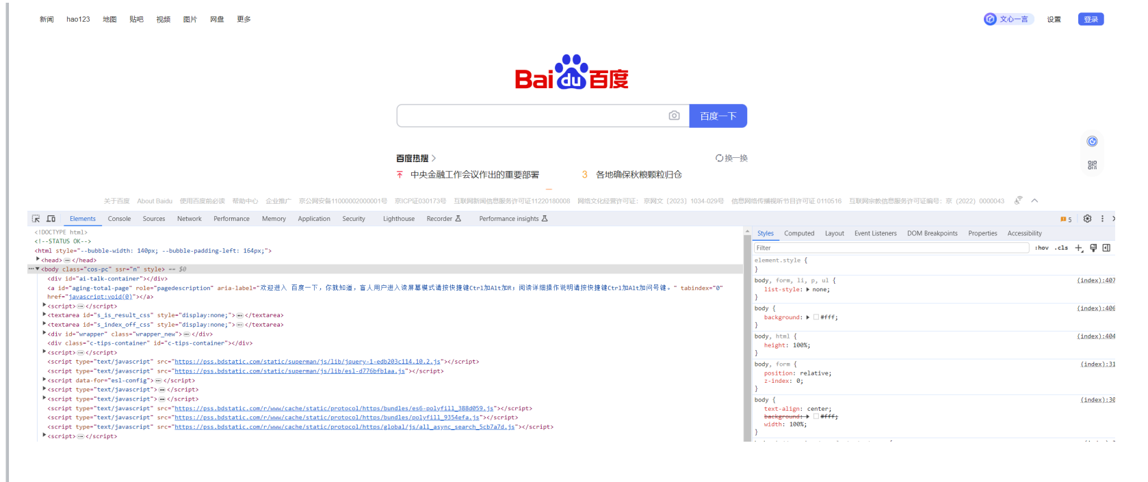Expand the textarea s_is_result_css node
Screen dimensions: 1148x482
point(44,314)
